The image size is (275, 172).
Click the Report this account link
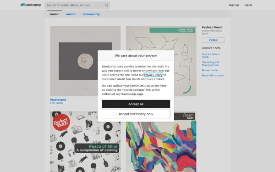pos(213,76)
